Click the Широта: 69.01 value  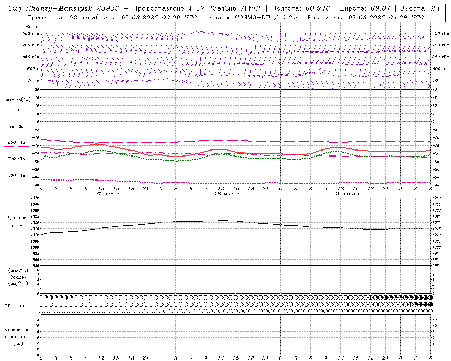pos(365,8)
